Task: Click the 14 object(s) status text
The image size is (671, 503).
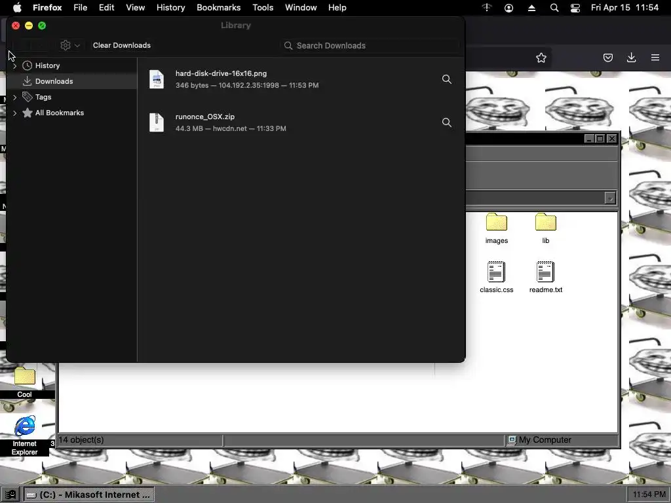Action: [x=81, y=439]
